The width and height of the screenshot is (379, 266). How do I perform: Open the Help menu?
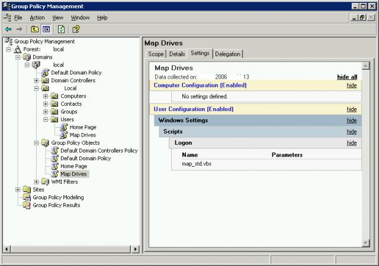pos(102,18)
